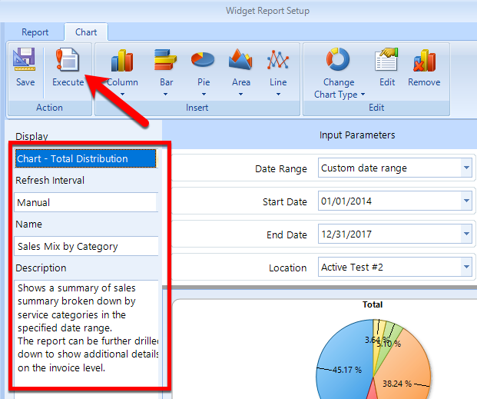This screenshot has height=399, width=477.
Task: Remove the chart using the Remove icon
Action: click(x=424, y=68)
